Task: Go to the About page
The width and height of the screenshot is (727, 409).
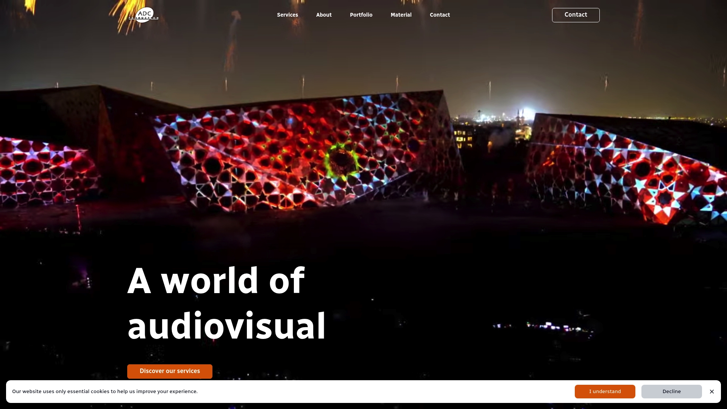Action: coord(324,15)
